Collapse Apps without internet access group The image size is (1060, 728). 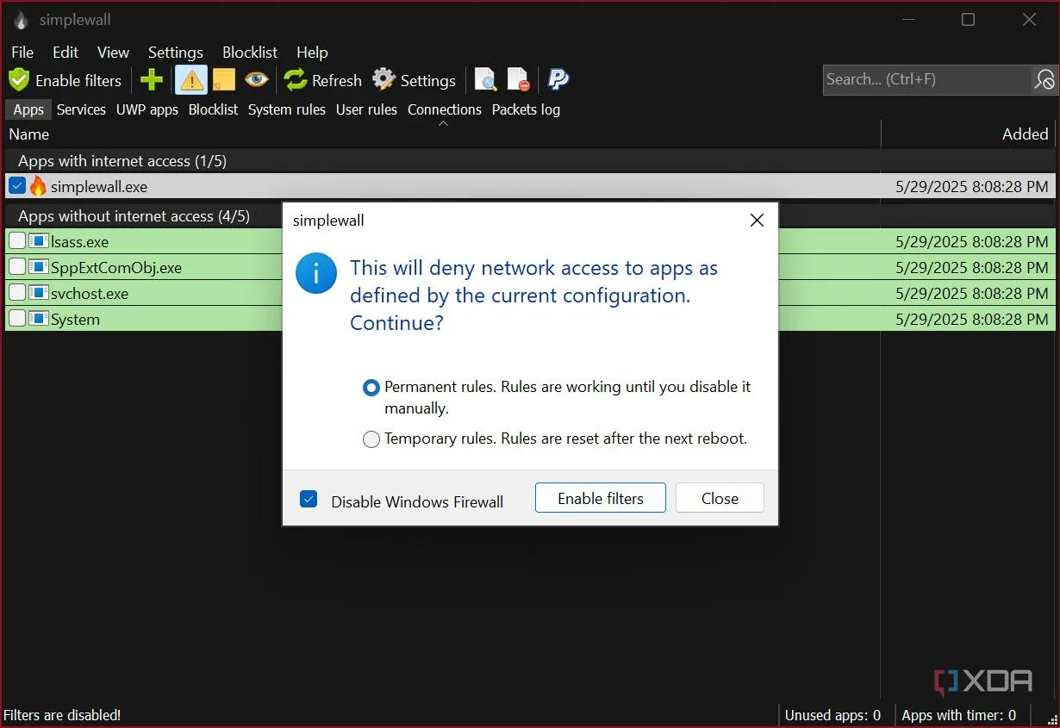click(134, 216)
